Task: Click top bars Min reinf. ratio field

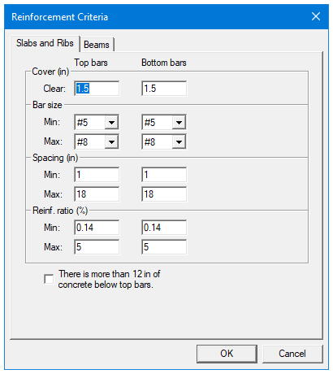Action: [97, 228]
